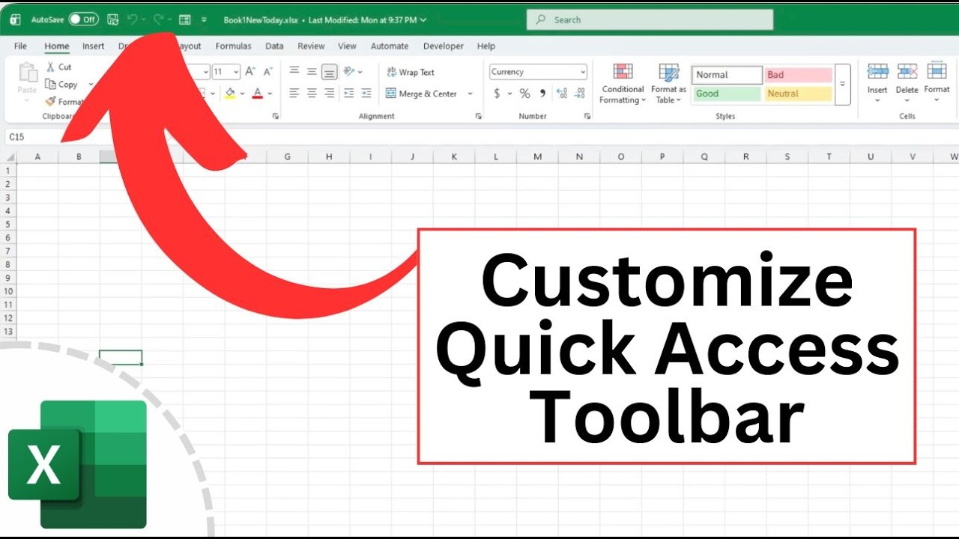Open the Font Color dropdown arrow
Viewport: 959px width, 539px height.
coord(270,94)
